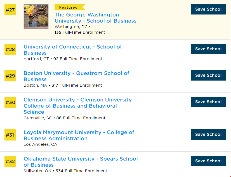Open Loyola Marymount University College of Business
The width and height of the screenshot is (231, 177).
point(79,135)
